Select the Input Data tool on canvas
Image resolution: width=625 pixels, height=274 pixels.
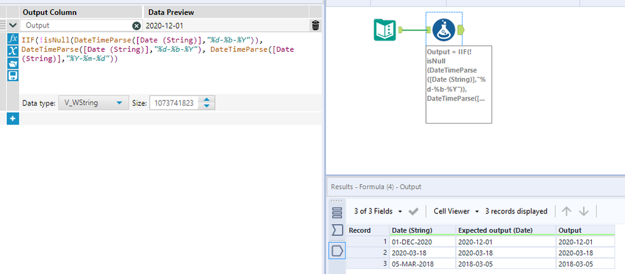click(x=385, y=30)
